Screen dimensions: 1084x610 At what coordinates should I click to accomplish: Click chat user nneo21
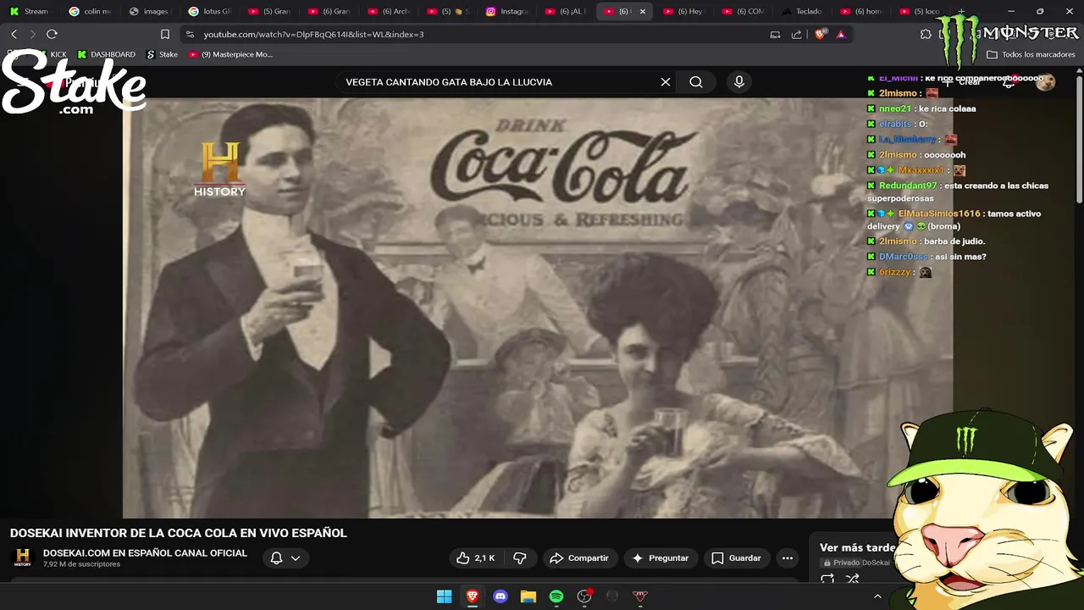point(895,108)
